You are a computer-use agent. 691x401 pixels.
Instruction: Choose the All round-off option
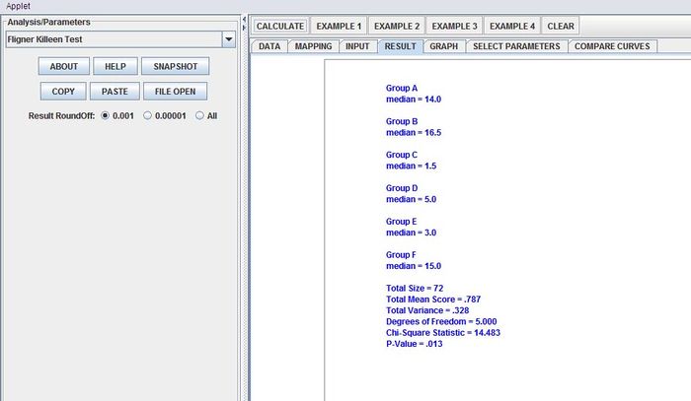point(200,115)
